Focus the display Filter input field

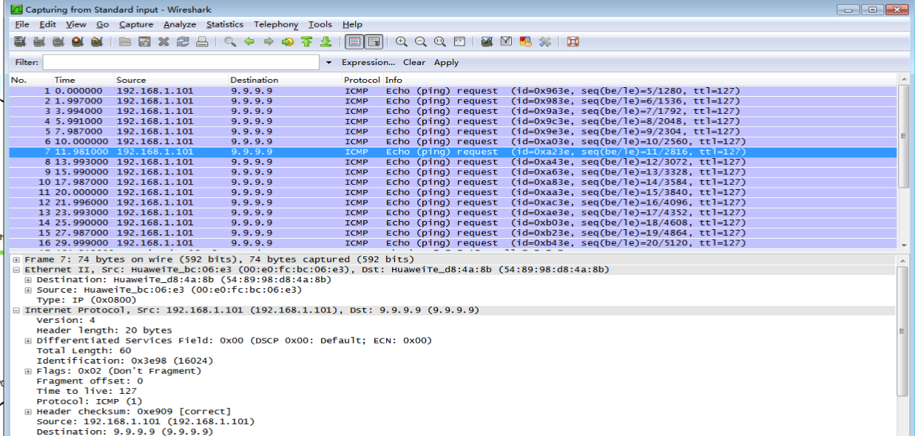click(x=181, y=63)
